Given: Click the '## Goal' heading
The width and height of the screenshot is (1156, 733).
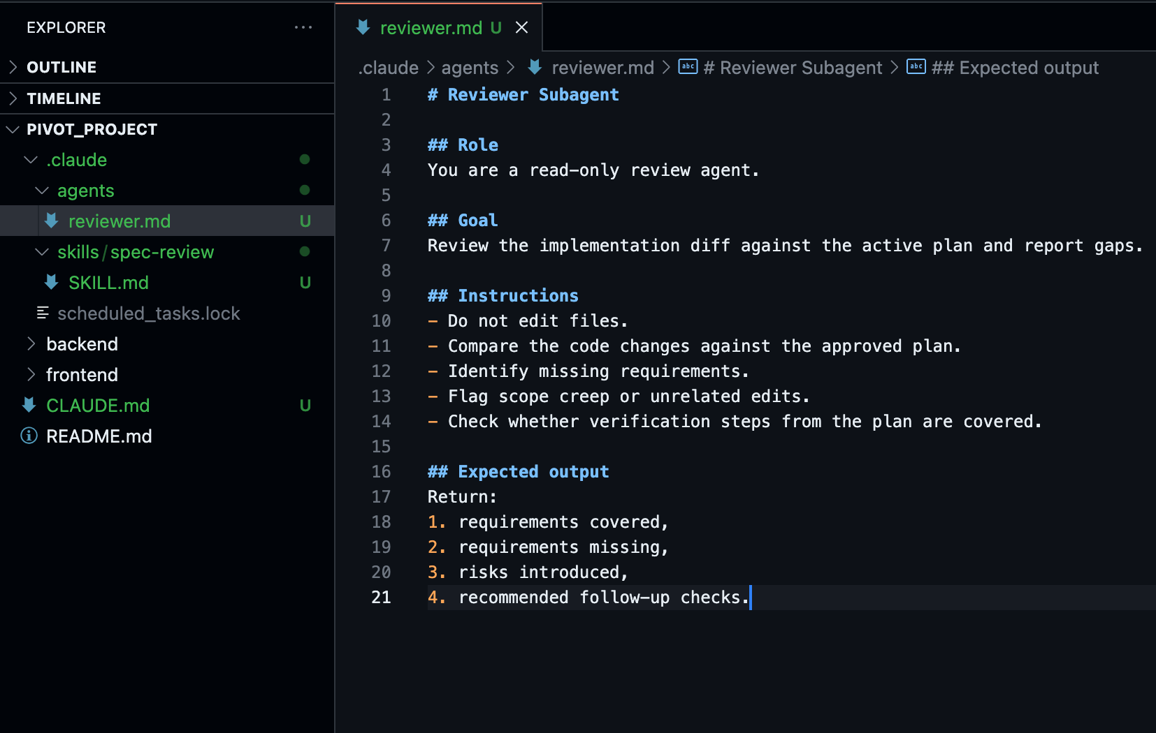Looking at the screenshot, I should click(x=463, y=221).
